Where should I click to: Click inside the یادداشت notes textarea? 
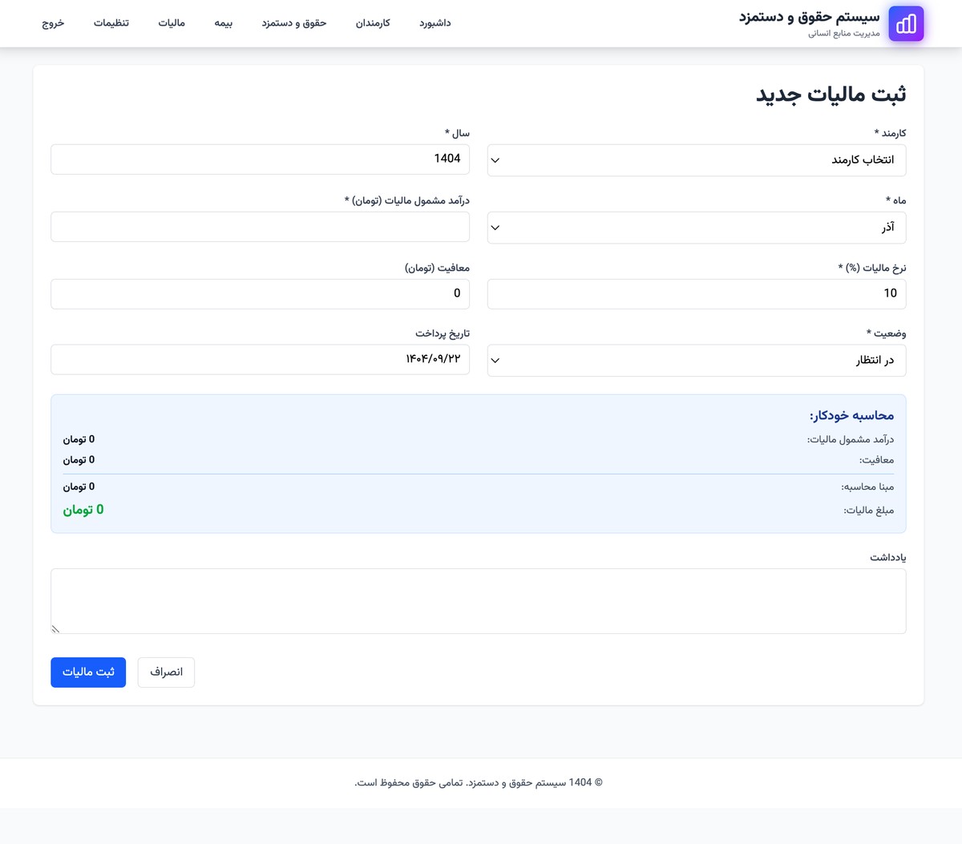tap(478, 601)
